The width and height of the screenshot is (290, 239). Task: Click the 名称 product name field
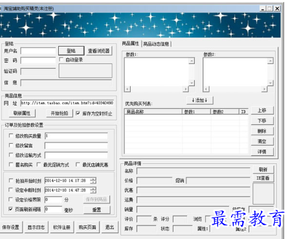point(194,171)
